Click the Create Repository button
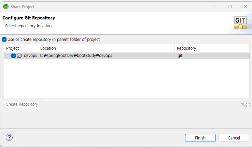 (22, 104)
